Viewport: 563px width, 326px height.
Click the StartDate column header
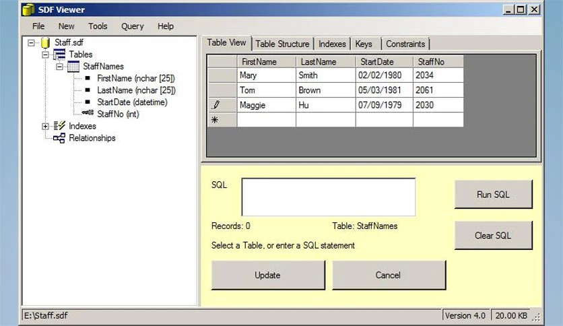coord(385,62)
